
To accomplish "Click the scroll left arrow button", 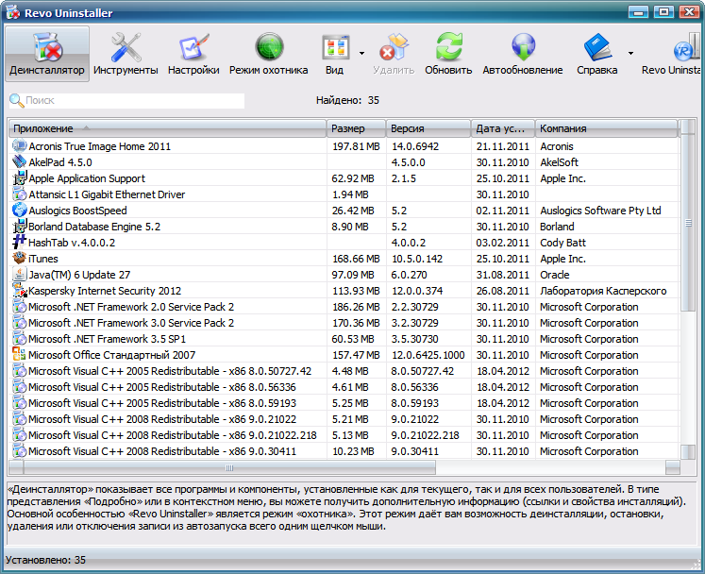I will click(x=16, y=468).
